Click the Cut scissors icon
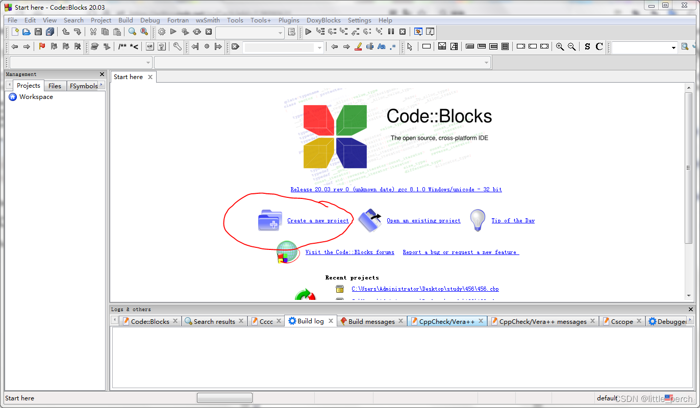 [x=93, y=32]
